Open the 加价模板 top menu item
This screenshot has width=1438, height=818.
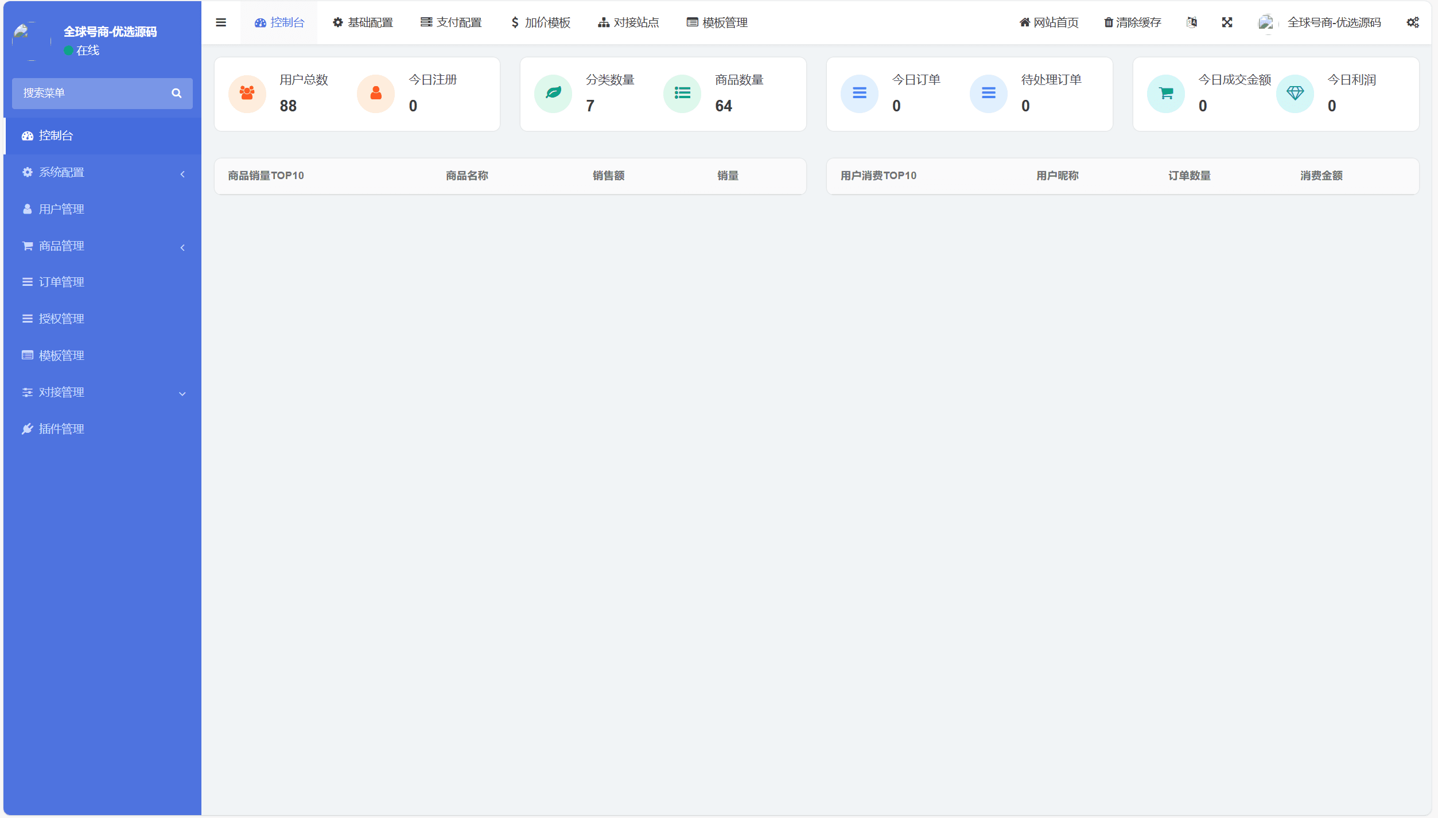point(541,22)
